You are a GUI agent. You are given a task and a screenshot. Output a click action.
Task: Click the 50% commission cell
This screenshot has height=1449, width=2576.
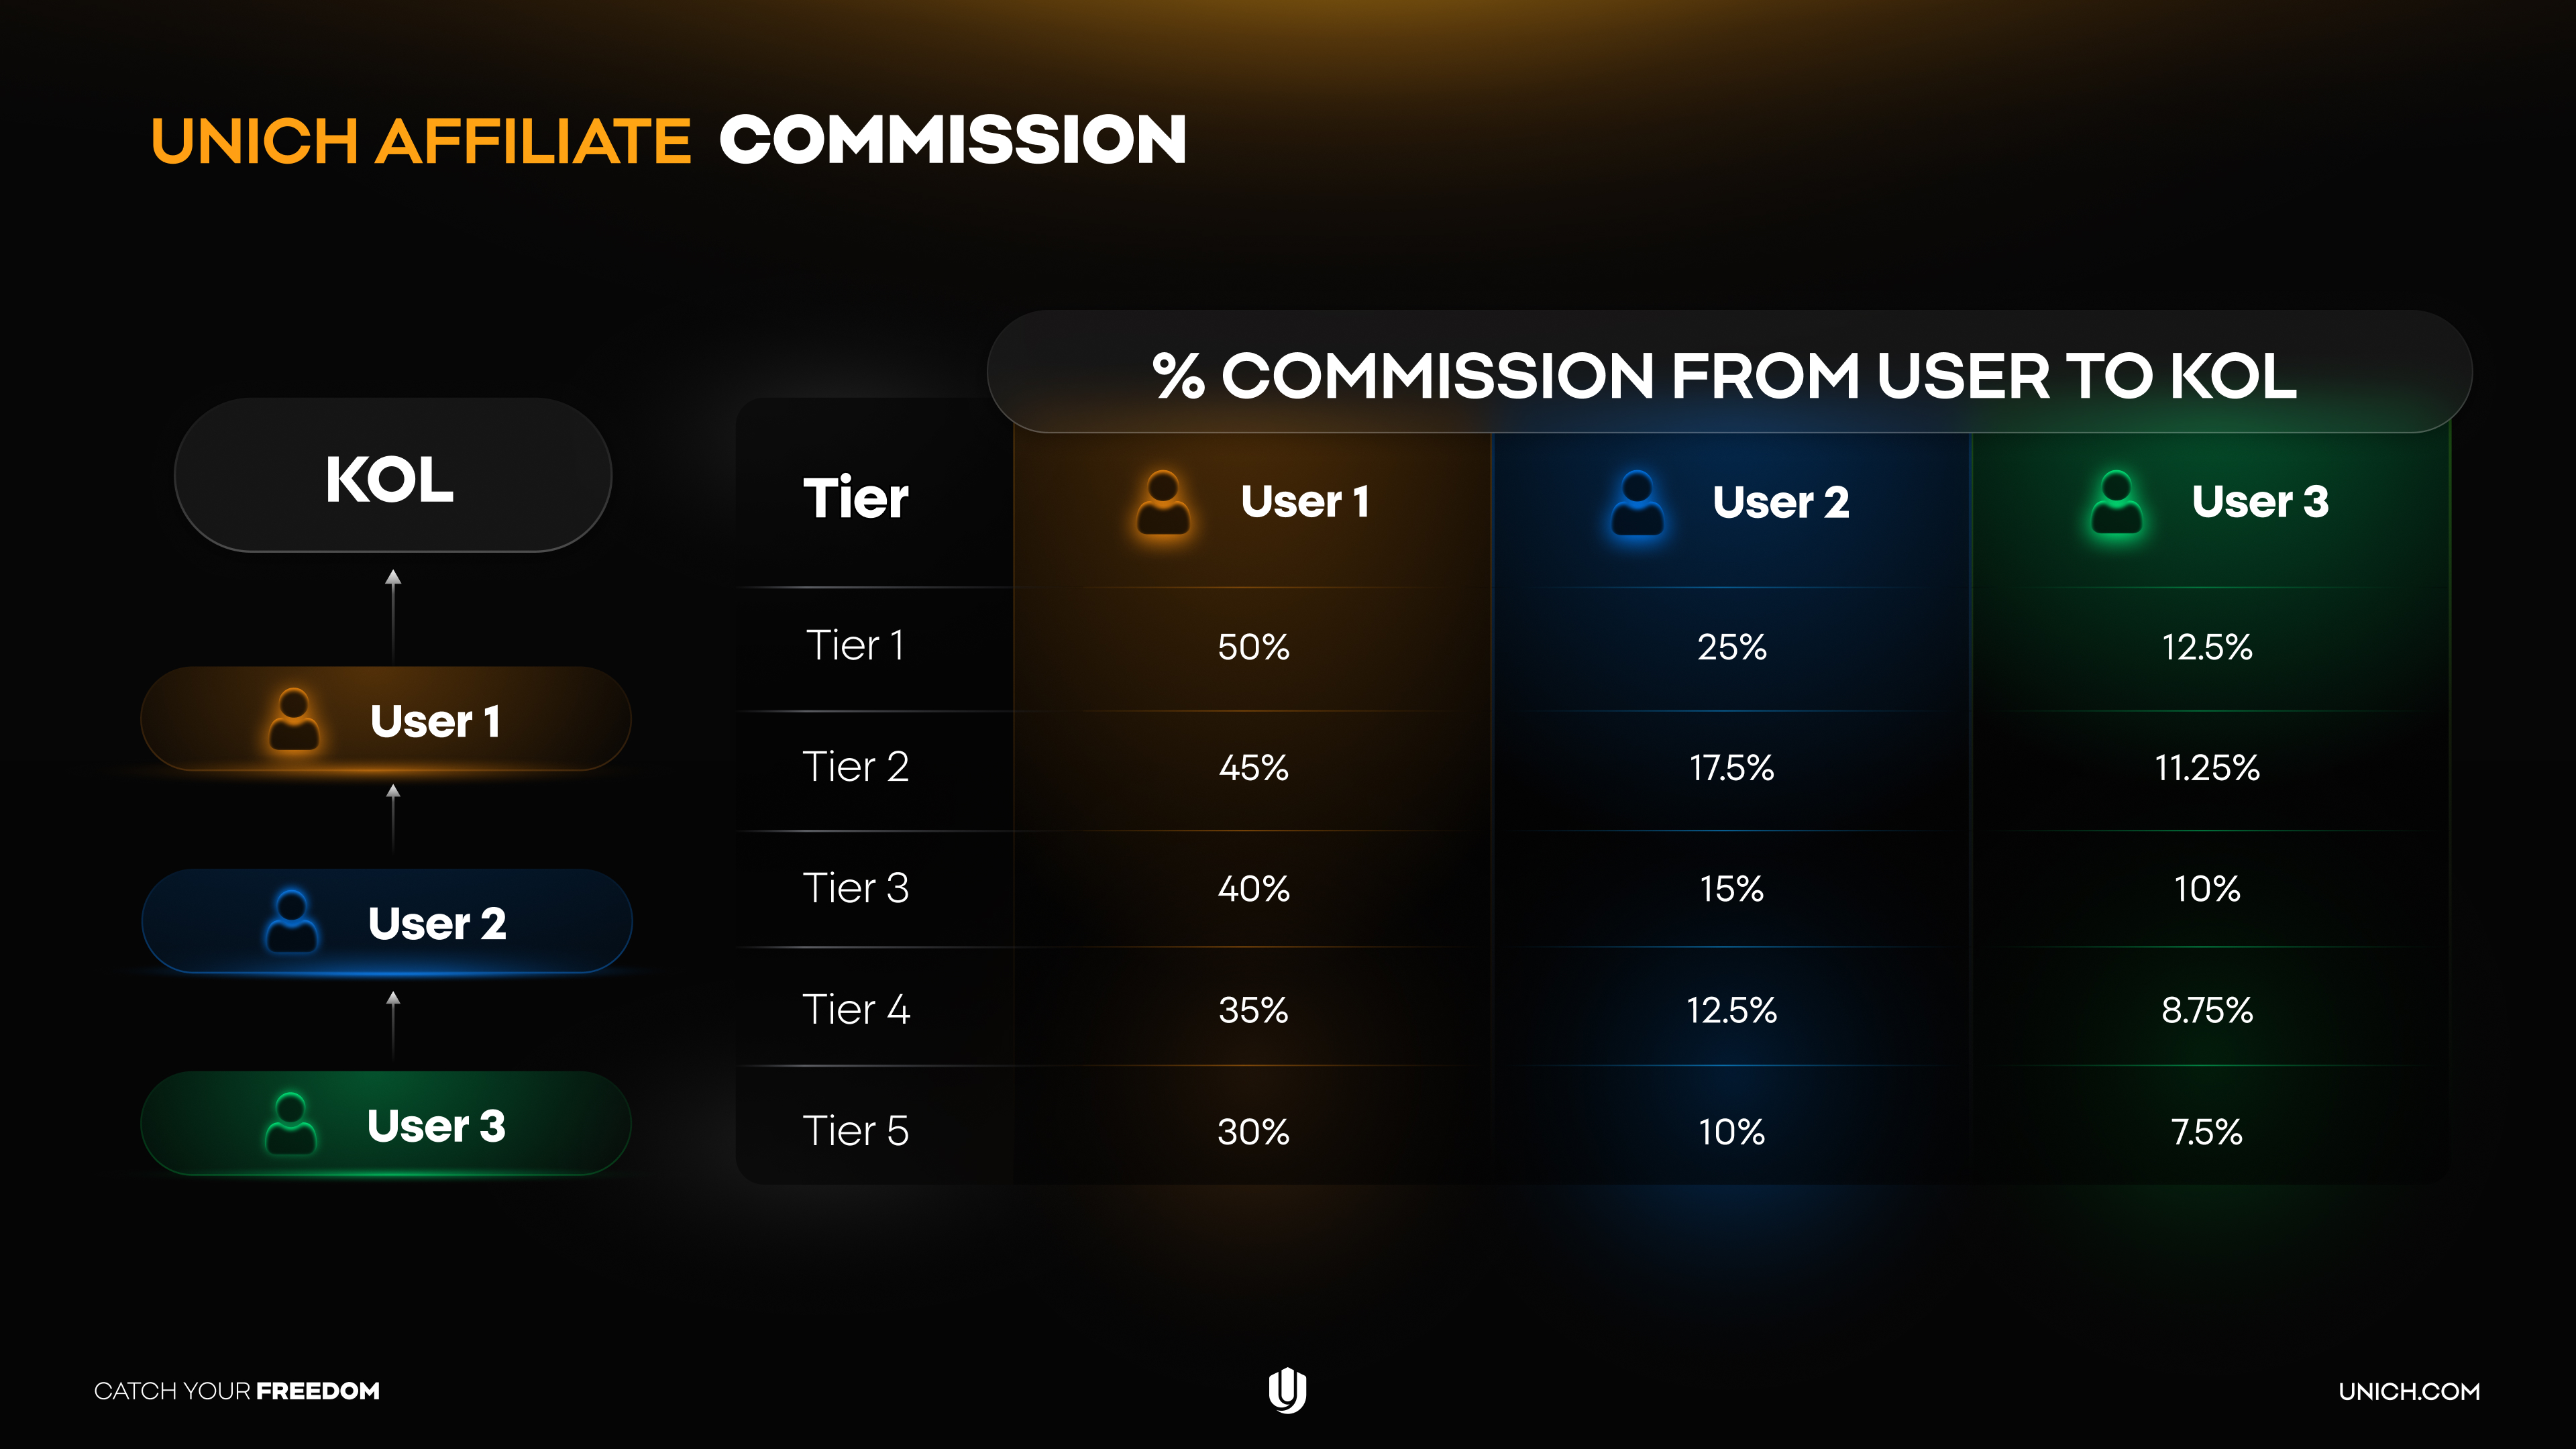[x=1253, y=647]
